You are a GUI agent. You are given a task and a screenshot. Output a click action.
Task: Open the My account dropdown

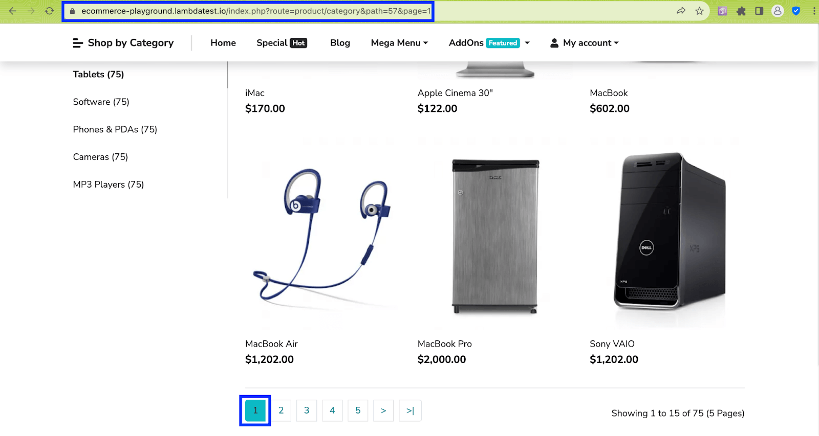click(x=585, y=43)
